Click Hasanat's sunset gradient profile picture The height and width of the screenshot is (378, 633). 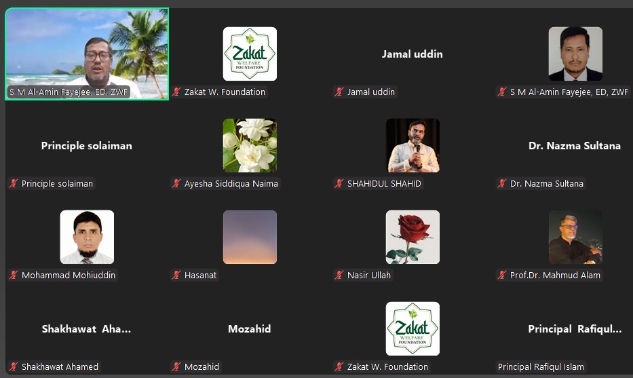(250, 237)
